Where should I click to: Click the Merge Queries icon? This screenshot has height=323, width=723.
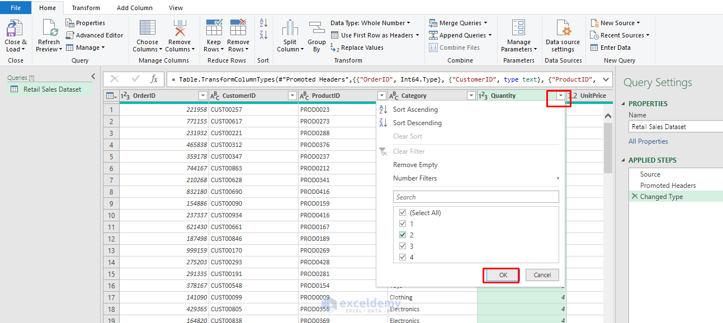pos(433,23)
